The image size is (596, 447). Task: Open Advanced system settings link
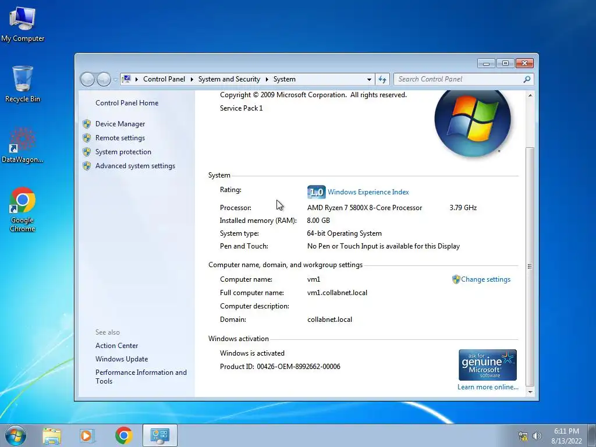(x=135, y=166)
